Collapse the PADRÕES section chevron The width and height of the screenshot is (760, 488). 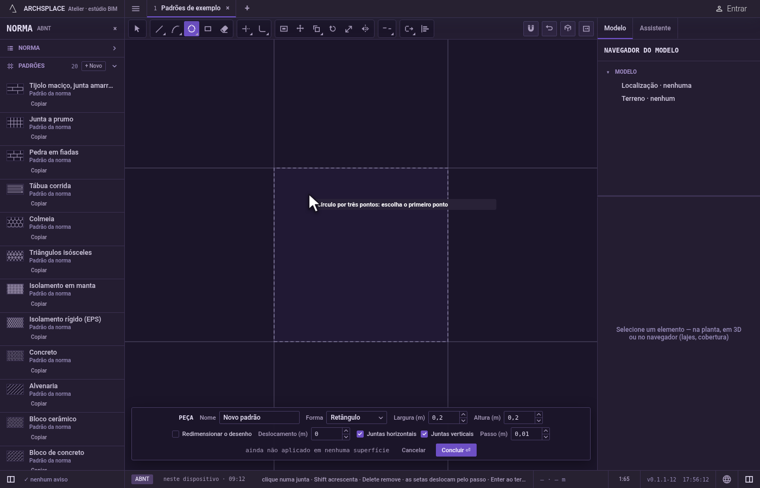(x=115, y=66)
